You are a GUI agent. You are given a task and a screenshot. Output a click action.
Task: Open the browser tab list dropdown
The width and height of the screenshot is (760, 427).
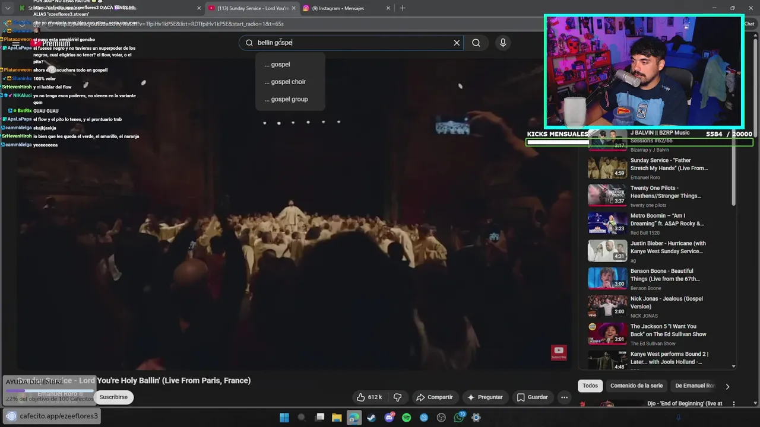pos(8,8)
